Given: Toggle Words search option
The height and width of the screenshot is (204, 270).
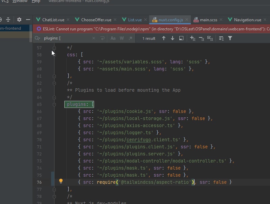Looking at the screenshot, I should 122,38.
